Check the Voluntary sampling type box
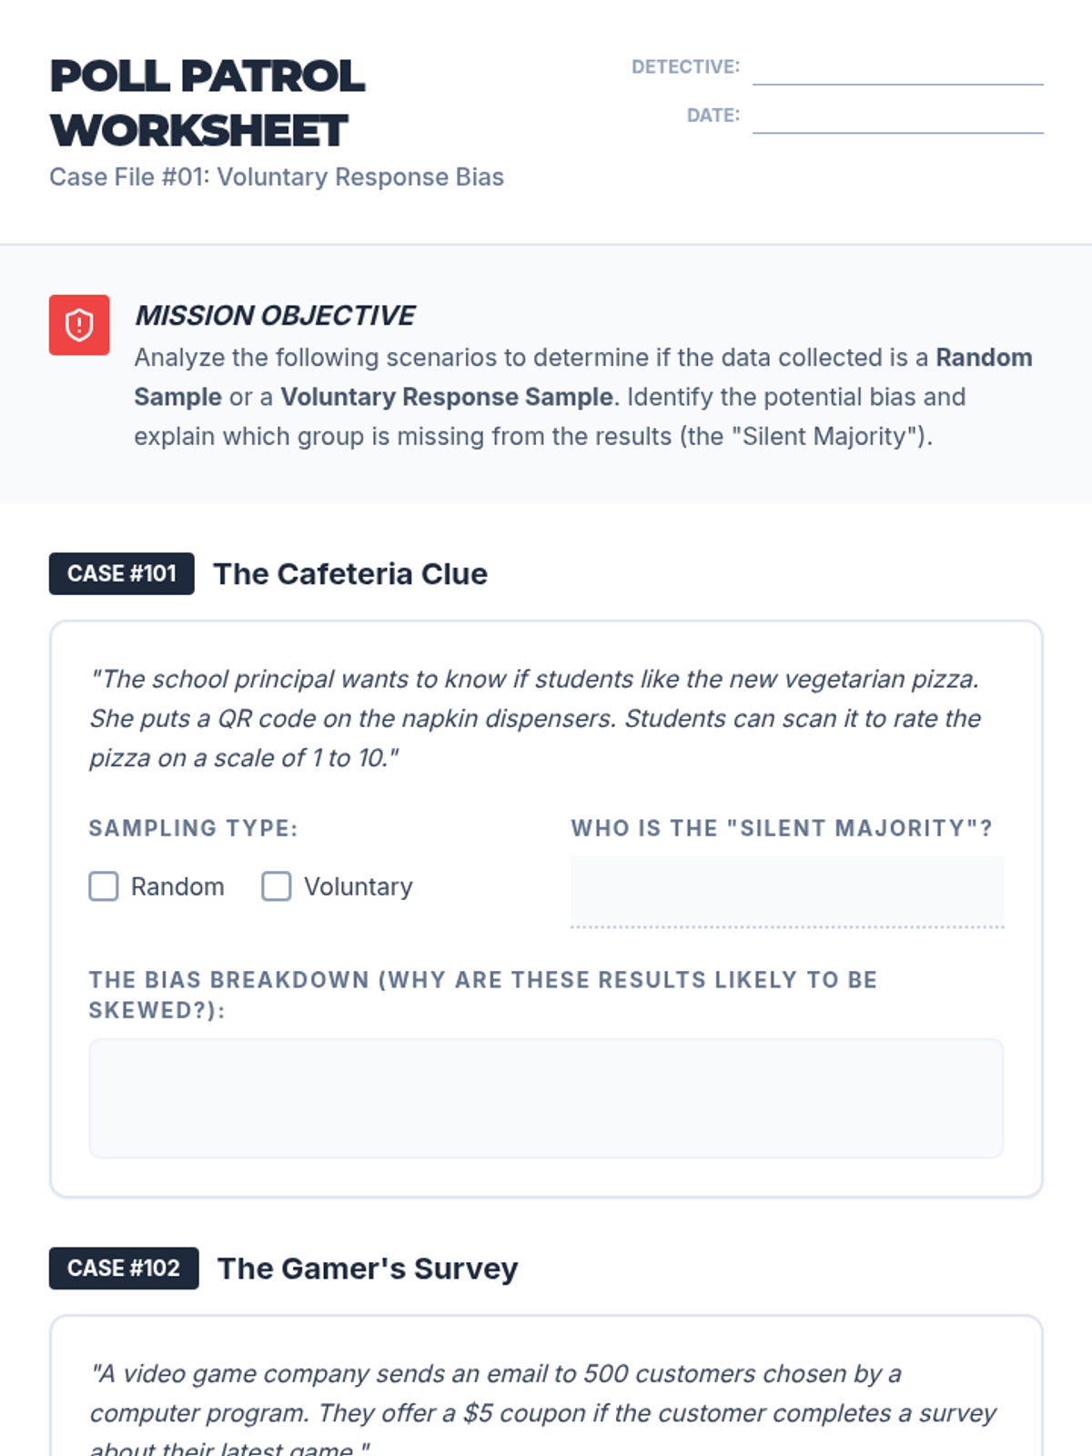Image resolution: width=1092 pixels, height=1456 pixels. [277, 886]
